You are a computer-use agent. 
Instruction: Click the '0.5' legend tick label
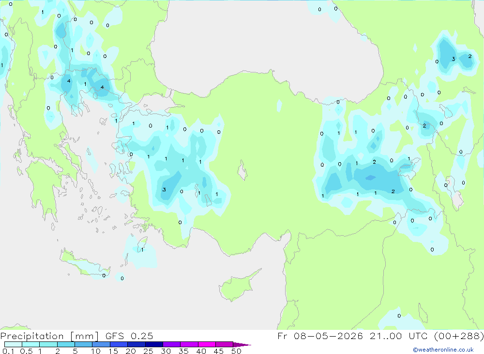26,351
